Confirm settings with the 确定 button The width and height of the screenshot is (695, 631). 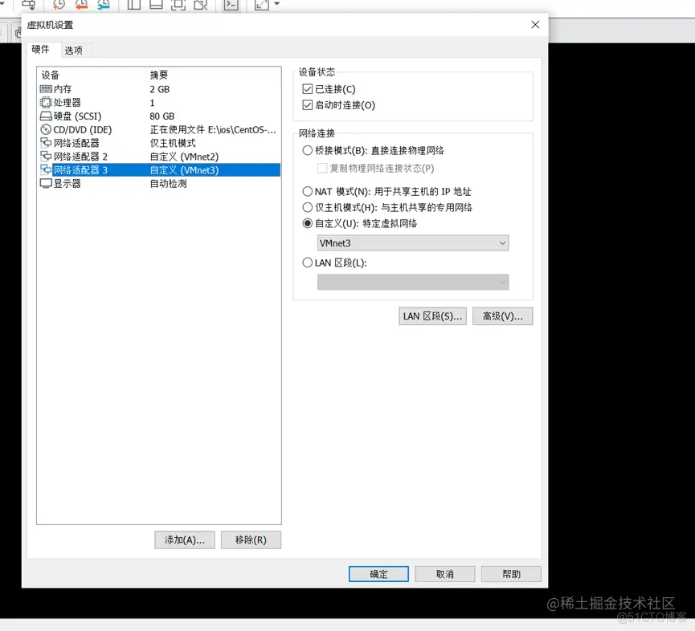378,573
